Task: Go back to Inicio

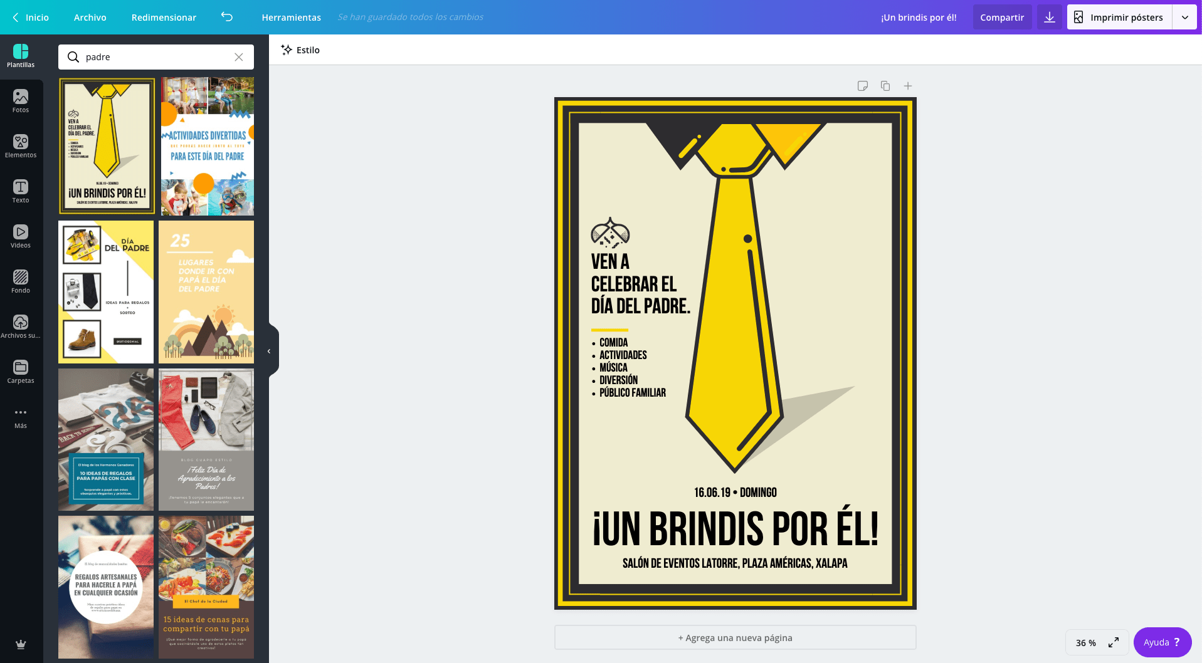Action: (x=31, y=18)
